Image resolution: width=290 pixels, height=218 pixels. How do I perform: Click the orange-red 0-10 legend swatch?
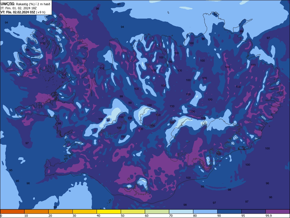coord(12,212)
